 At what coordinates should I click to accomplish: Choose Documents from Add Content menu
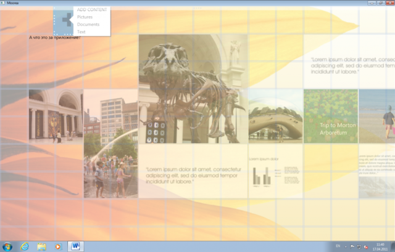(88, 25)
